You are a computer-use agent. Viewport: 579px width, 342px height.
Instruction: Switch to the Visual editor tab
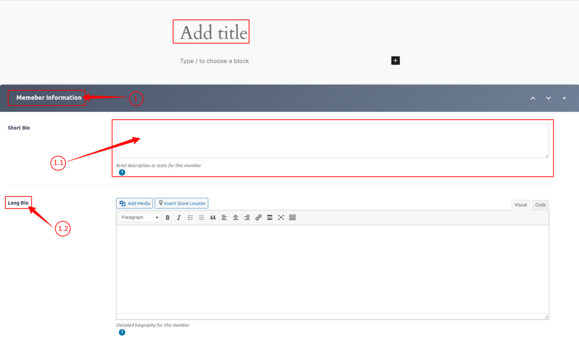[520, 205]
